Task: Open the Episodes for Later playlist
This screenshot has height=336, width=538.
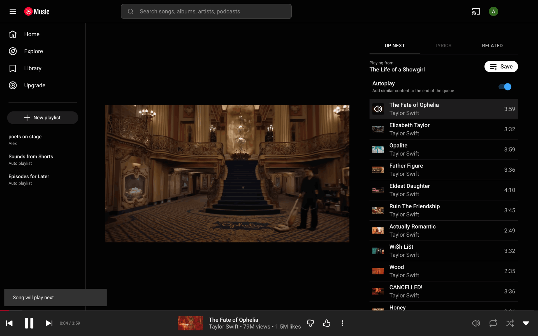Action: [x=43, y=179]
